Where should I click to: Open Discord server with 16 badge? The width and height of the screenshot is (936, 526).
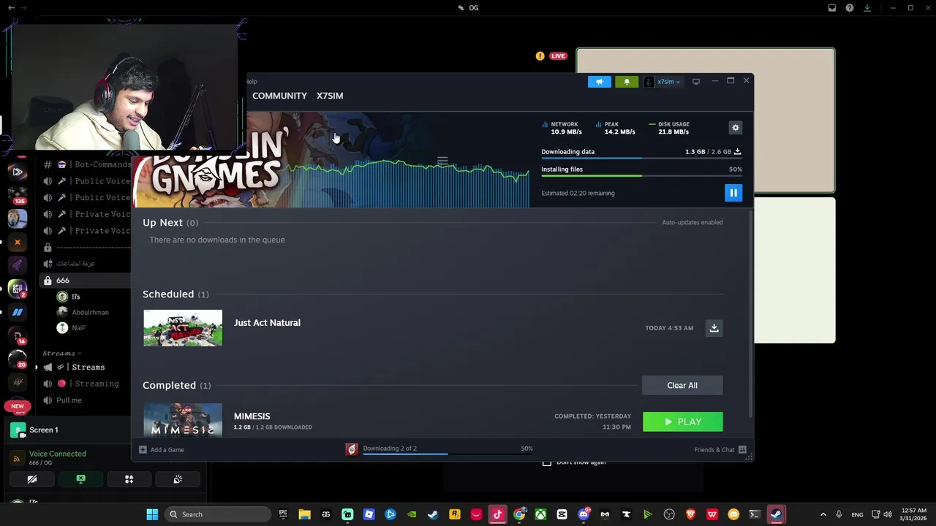[x=18, y=335]
